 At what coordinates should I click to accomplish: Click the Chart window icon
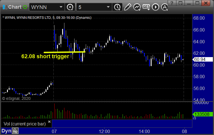(x=5, y=7)
